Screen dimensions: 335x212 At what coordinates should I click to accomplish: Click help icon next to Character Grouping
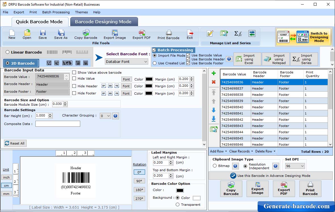point(115,116)
